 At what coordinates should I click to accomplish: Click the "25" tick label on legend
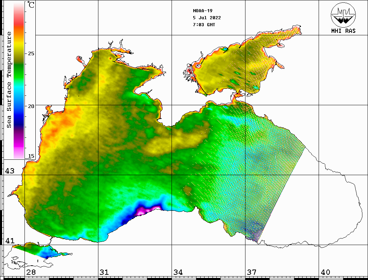point(31,53)
